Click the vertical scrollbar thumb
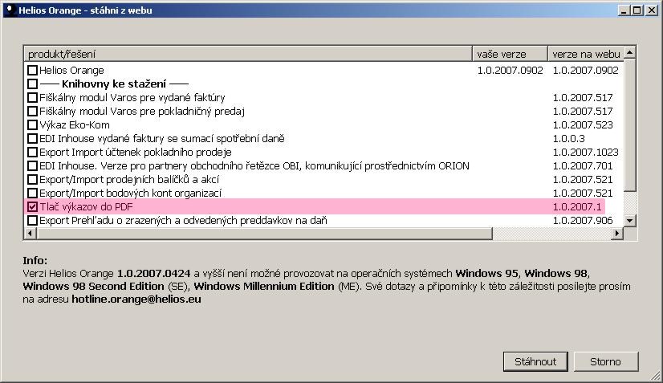 (629, 125)
